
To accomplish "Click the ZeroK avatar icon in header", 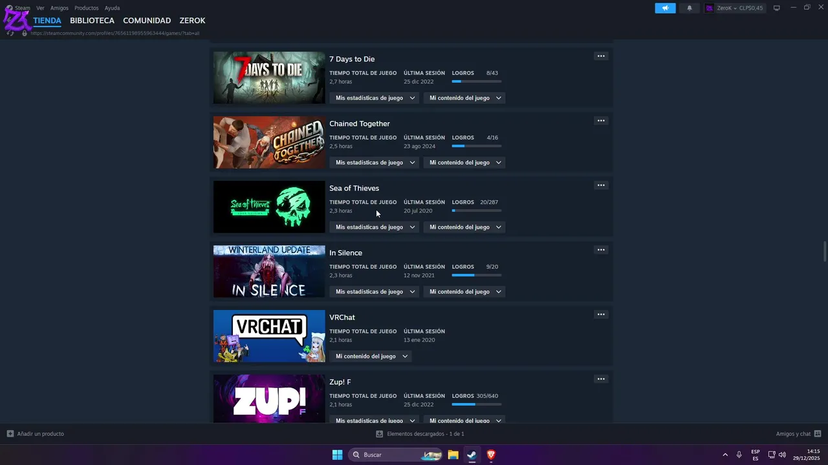I will pos(710,8).
